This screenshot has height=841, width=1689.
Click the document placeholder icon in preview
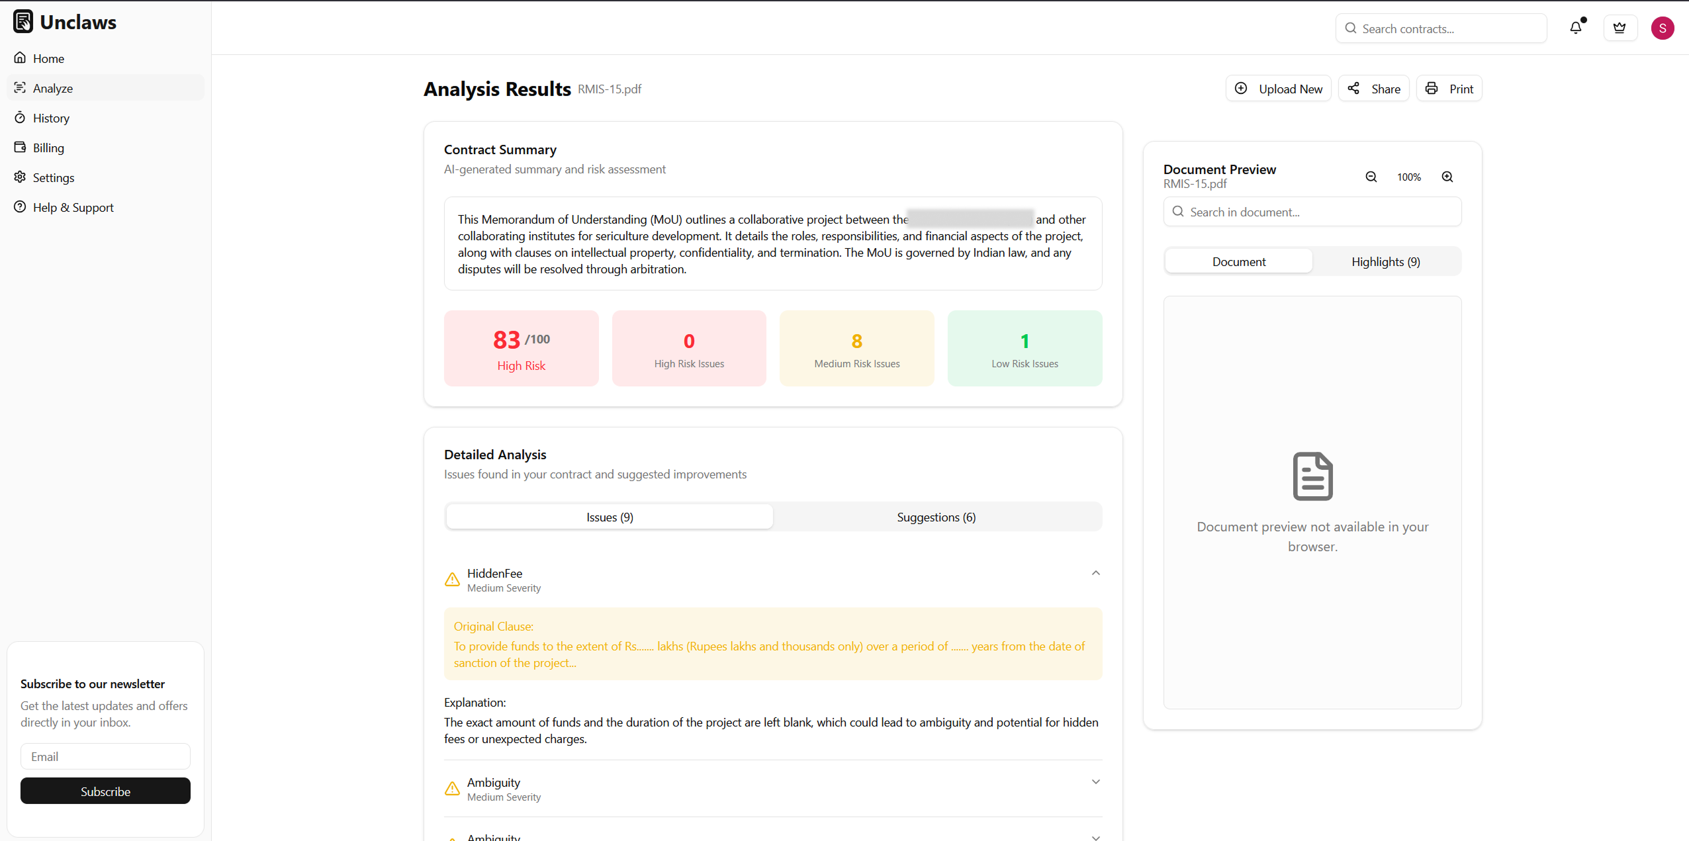click(1312, 476)
